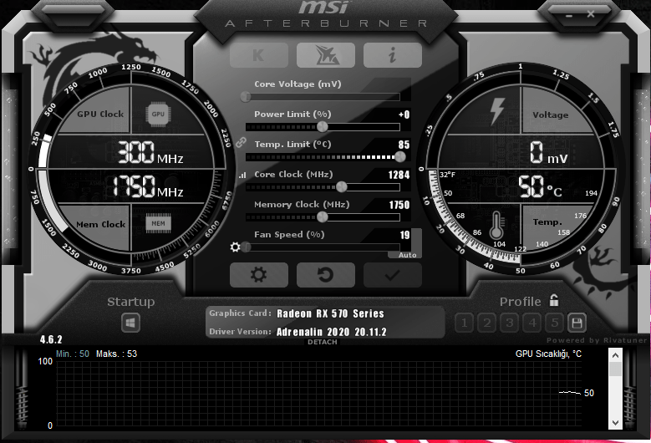Toggle the profile lock padlock
Image resolution: width=651 pixels, height=443 pixels.
[554, 300]
